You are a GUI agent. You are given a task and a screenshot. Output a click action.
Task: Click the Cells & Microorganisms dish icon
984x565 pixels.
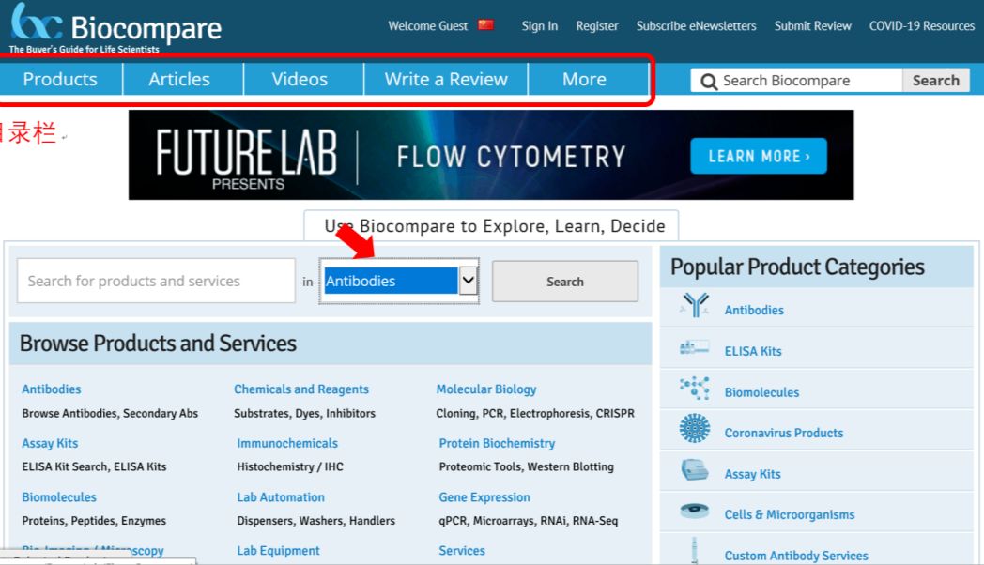[695, 512]
